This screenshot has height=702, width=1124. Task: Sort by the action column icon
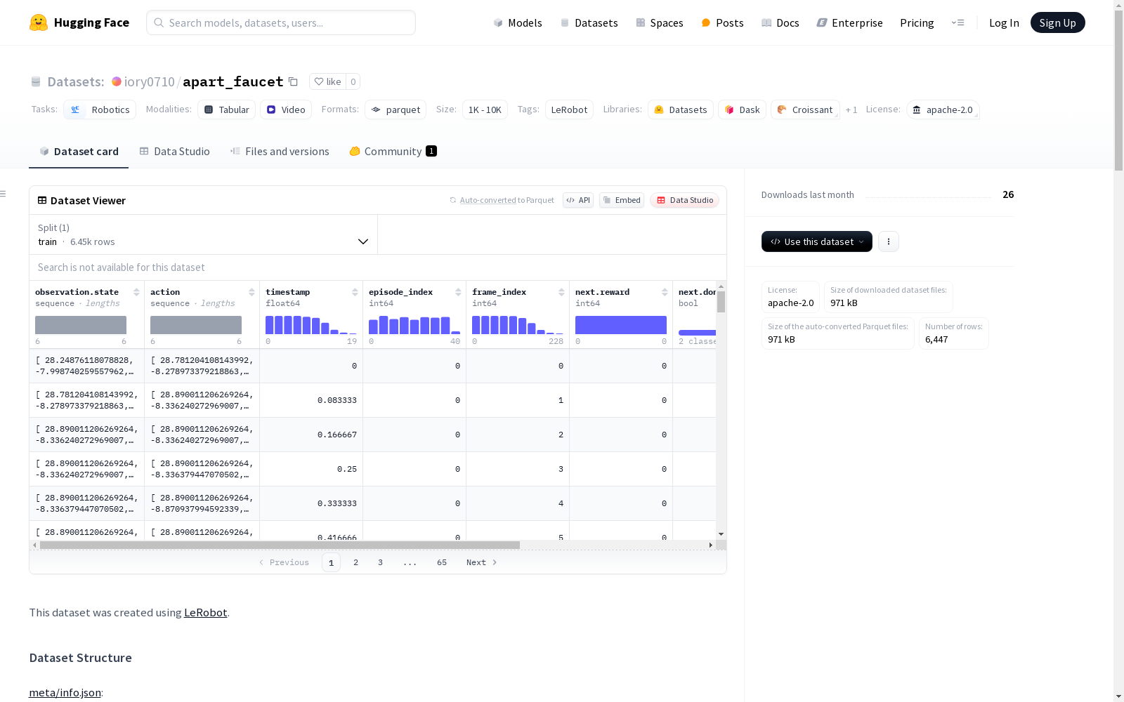pos(251,292)
